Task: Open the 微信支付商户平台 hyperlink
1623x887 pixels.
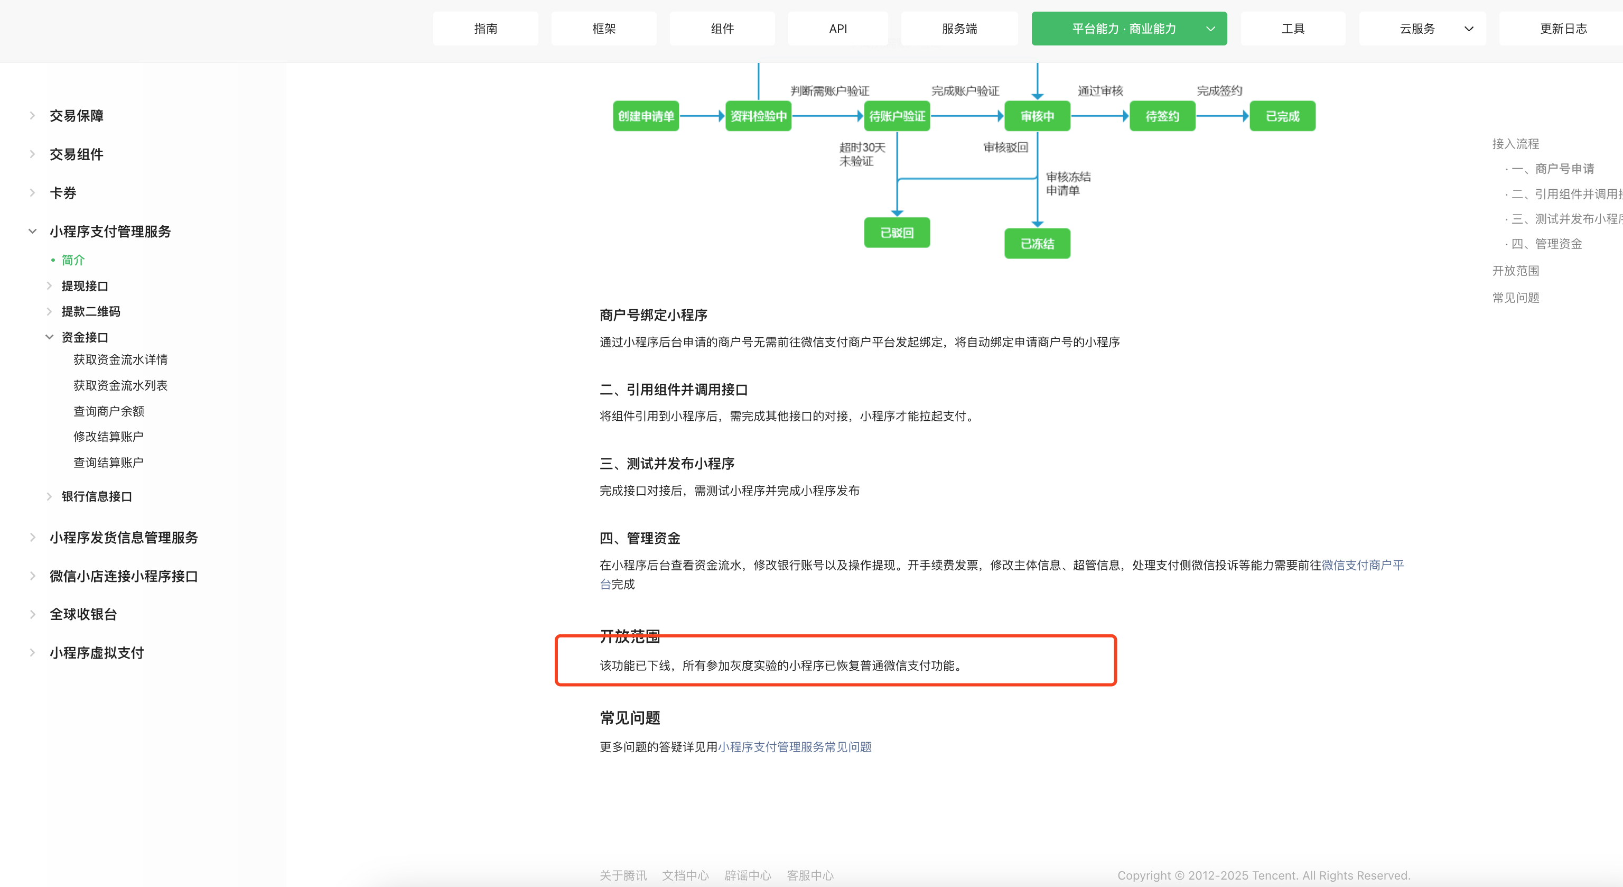Action: (1361, 565)
